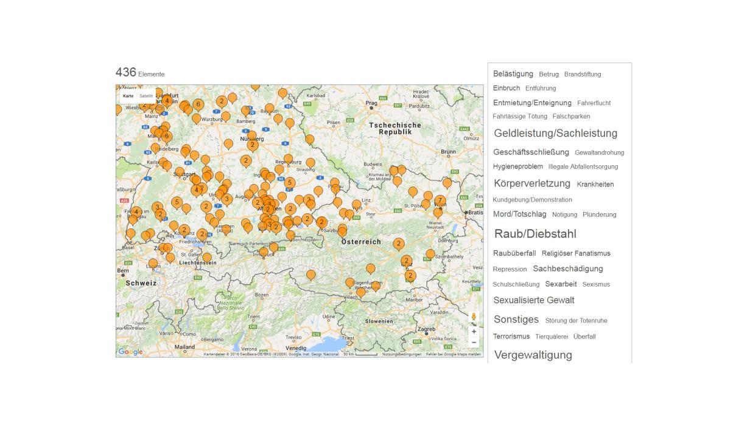Switch the map to Satellit view
750x421 pixels.
point(146,96)
